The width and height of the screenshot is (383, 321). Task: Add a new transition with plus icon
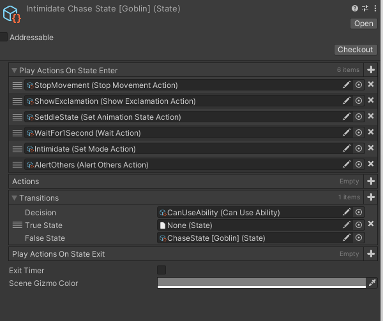click(x=371, y=197)
